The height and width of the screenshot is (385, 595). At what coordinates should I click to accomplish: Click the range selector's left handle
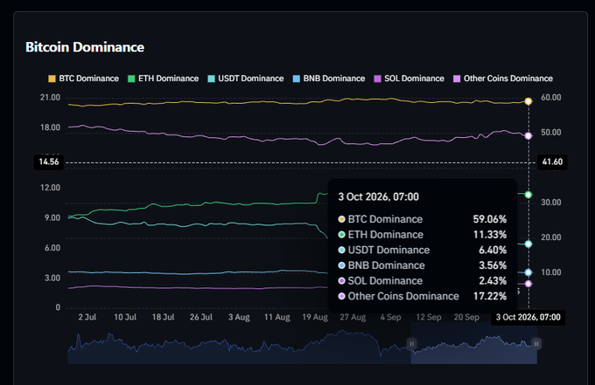coord(411,344)
